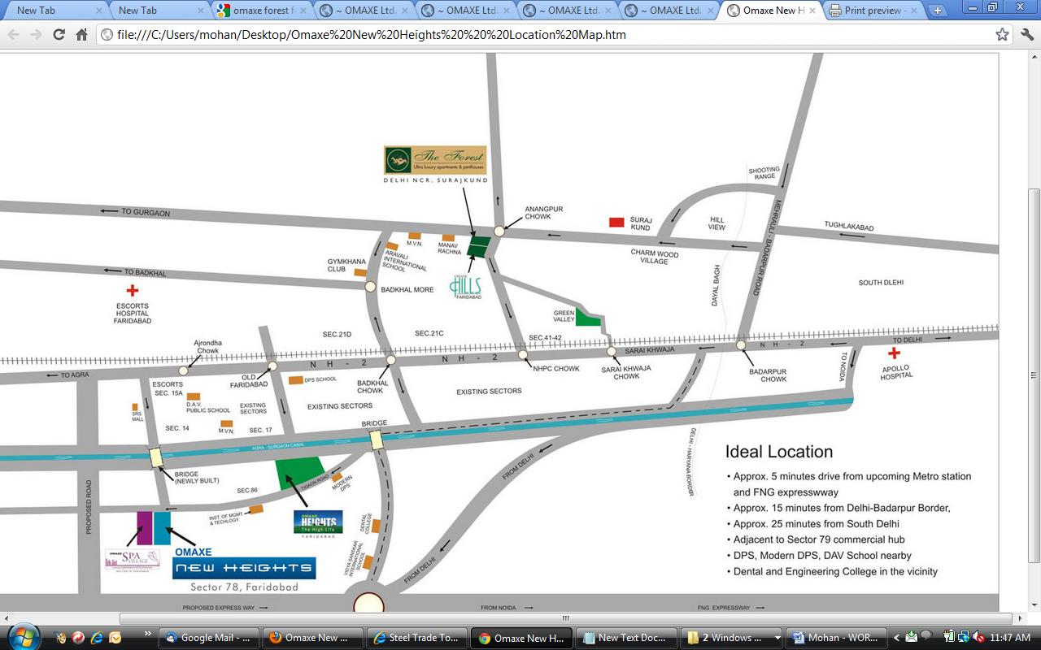1041x650 pixels.
Task: Expand the quick launch double-chevron overflow
Action: pyautogui.click(x=147, y=634)
